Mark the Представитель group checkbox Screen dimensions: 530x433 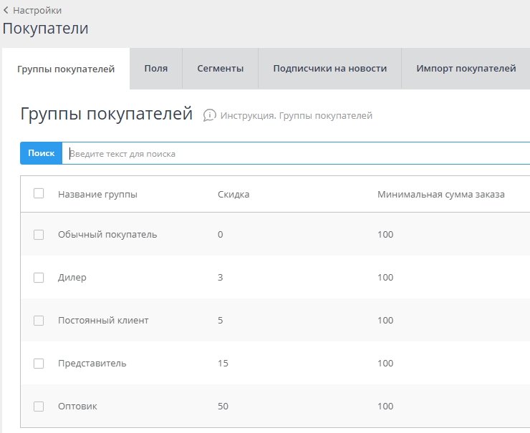point(39,364)
